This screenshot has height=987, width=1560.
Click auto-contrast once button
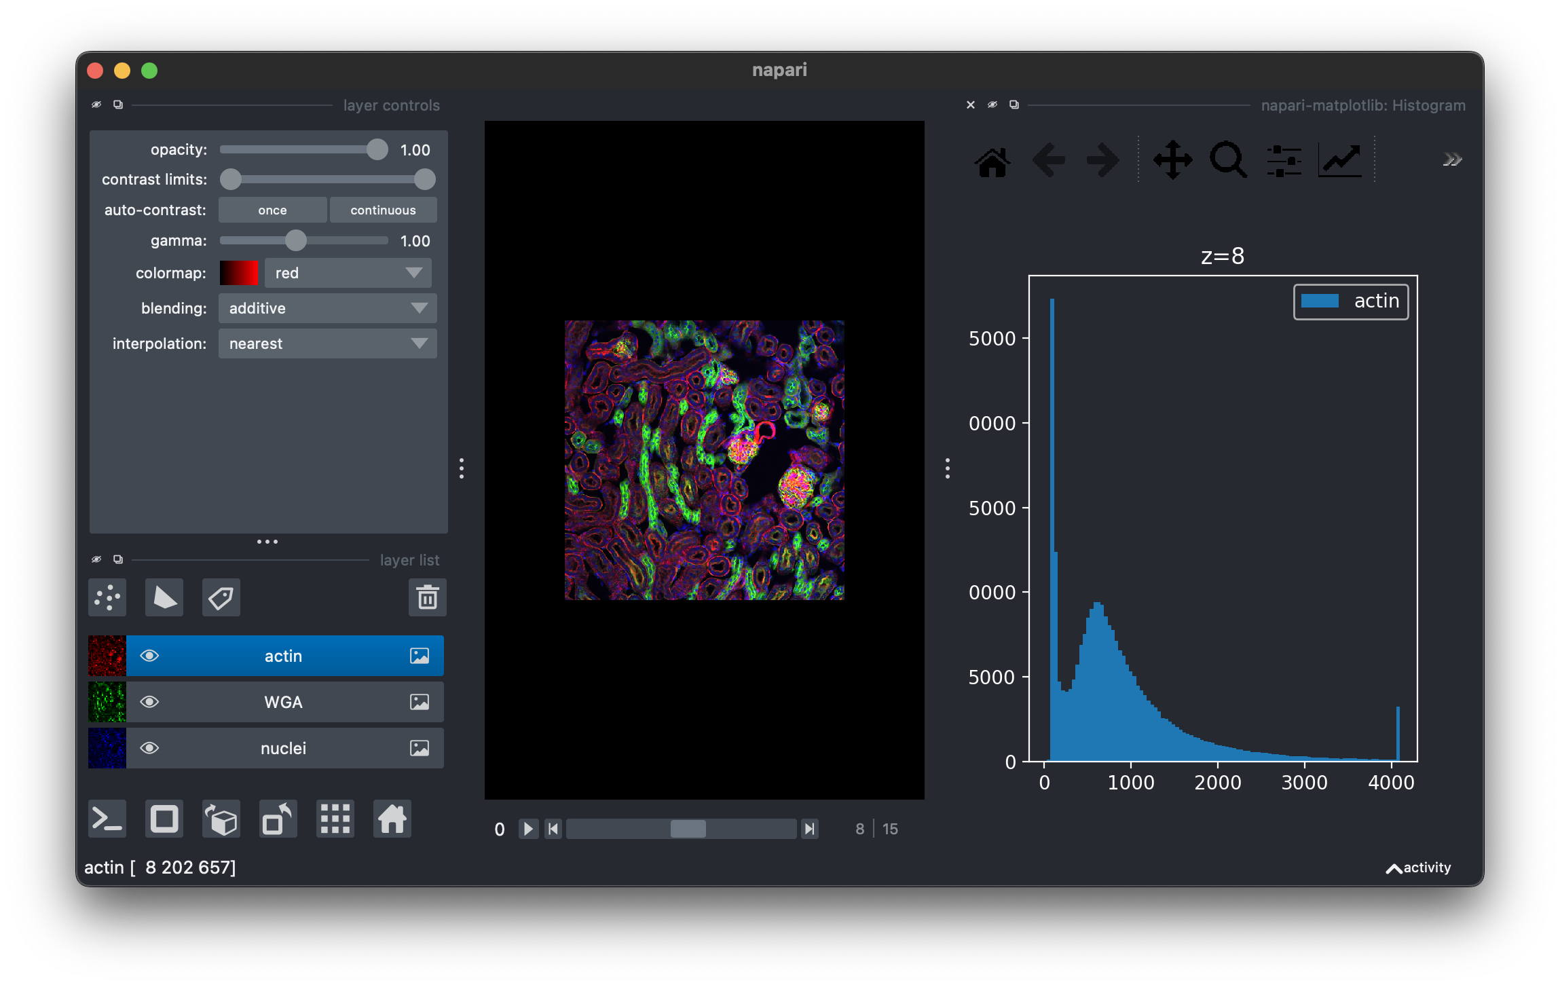(x=272, y=210)
